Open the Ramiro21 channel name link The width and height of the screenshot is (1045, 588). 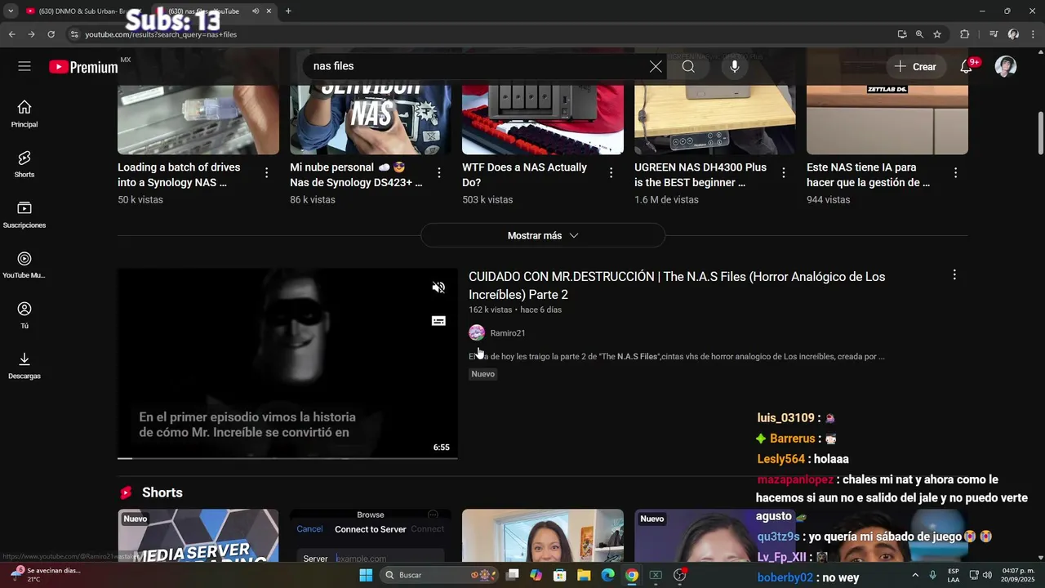(508, 333)
